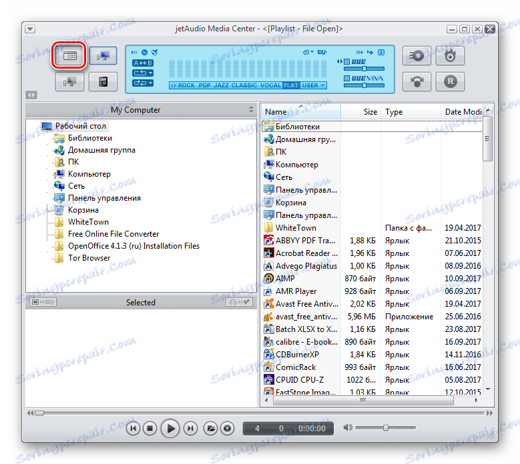520x464 pixels.
Task: Click the convert audio button
Action: tap(417, 81)
